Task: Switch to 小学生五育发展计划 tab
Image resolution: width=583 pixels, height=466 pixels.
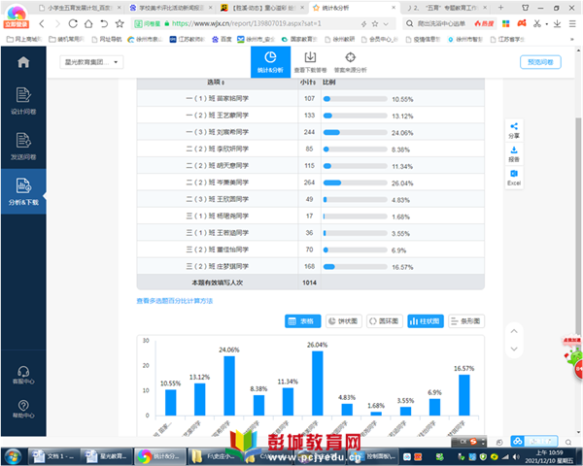Action: [x=81, y=8]
